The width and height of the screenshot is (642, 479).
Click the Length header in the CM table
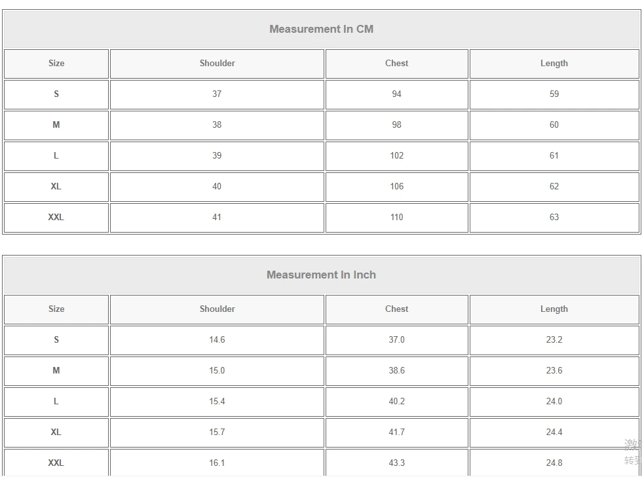(x=554, y=64)
